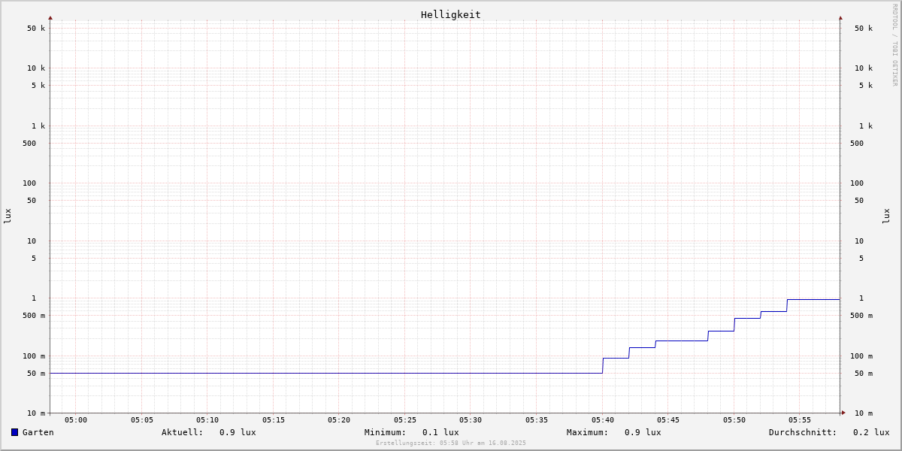Select the Garten legend label
902x451 pixels.
(38, 432)
